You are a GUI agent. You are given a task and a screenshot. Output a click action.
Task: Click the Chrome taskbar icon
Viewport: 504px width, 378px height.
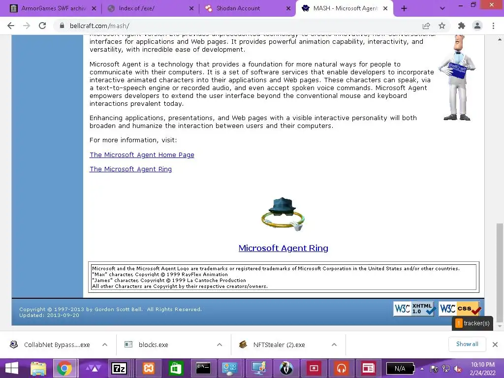pyautogui.click(x=64, y=368)
